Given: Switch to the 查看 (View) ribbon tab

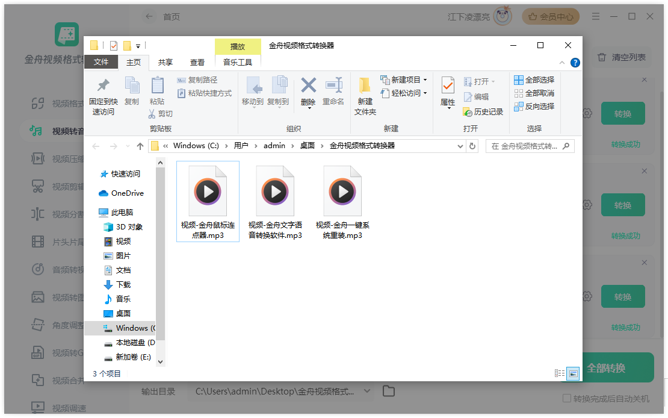Looking at the screenshot, I should (197, 62).
